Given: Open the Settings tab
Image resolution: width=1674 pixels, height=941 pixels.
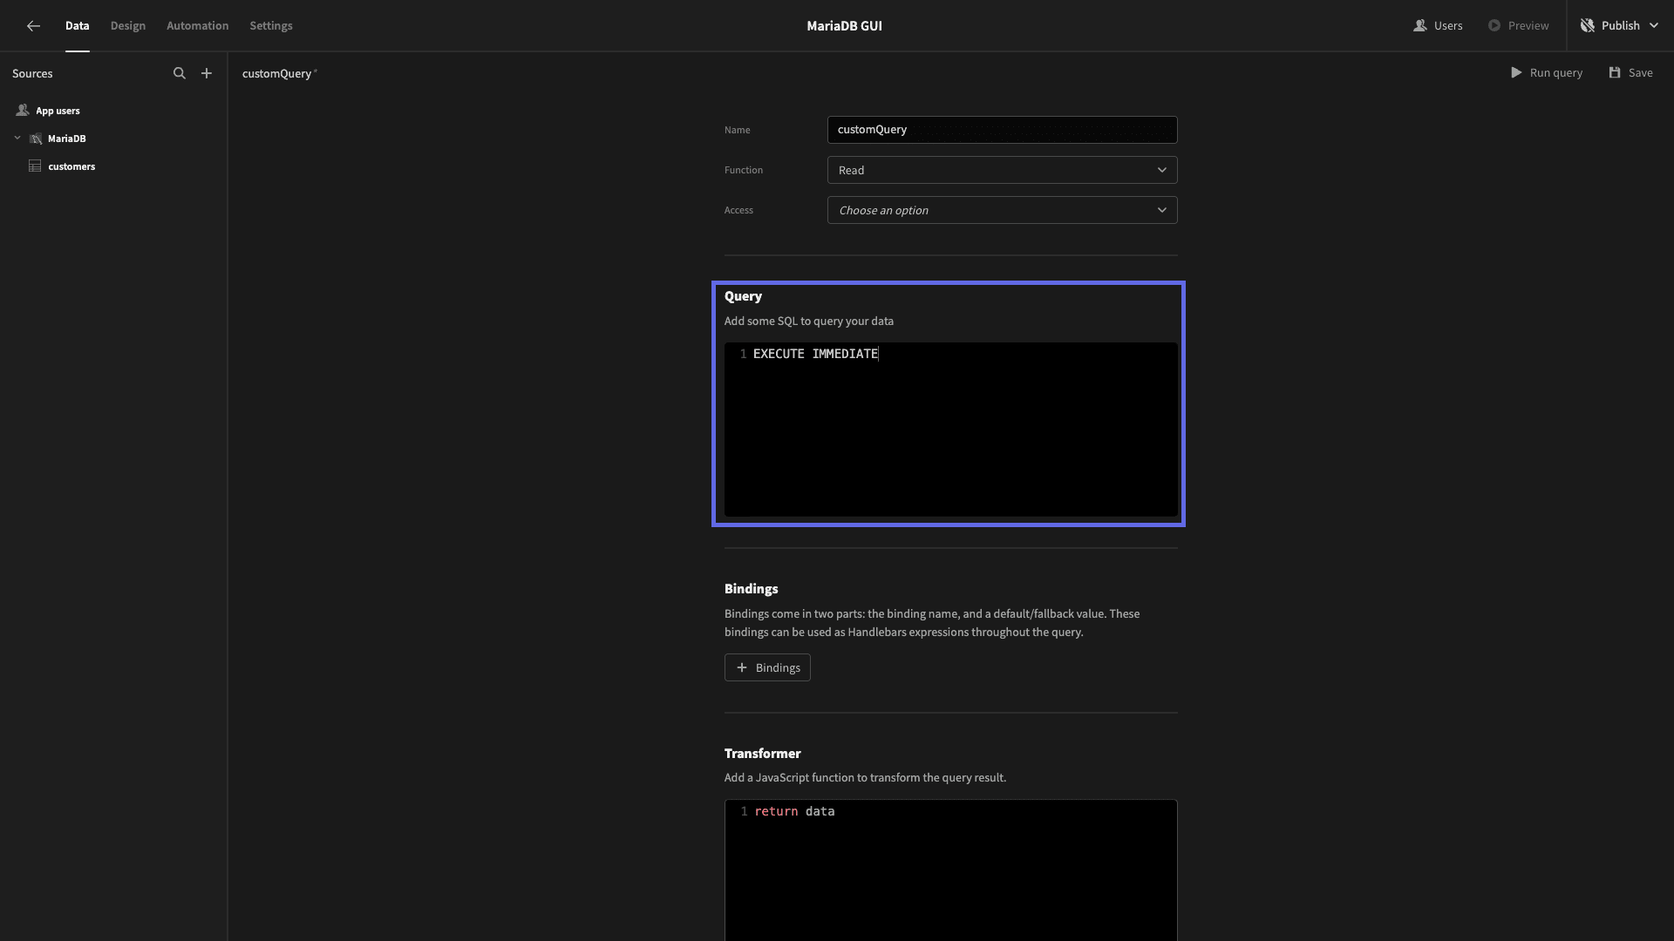Looking at the screenshot, I should [x=271, y=26].
